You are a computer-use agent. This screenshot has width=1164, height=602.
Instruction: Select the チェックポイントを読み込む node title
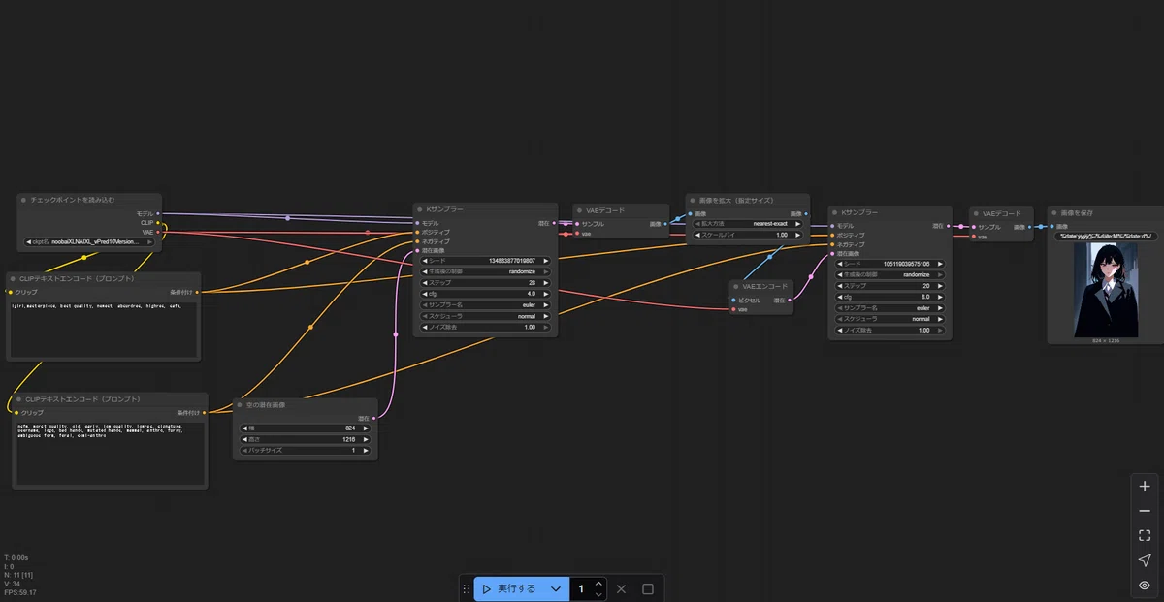tap(72, 200)
